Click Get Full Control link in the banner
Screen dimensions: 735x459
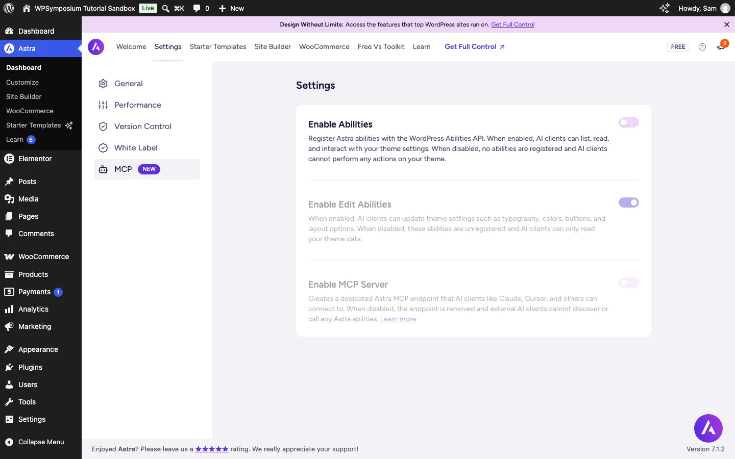(x=513, y=24)
